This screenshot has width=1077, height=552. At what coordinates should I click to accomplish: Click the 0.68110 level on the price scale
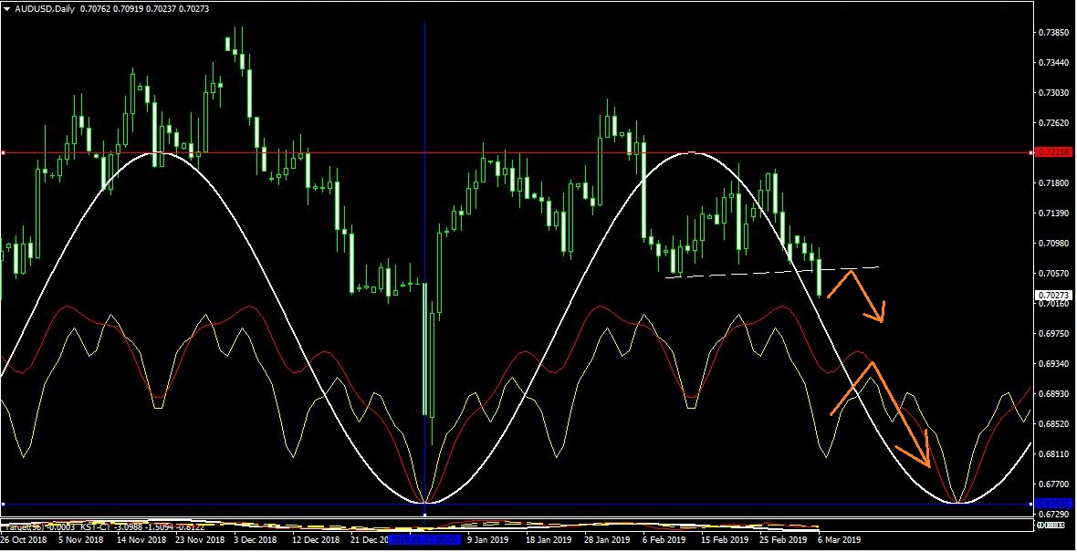1054,454
